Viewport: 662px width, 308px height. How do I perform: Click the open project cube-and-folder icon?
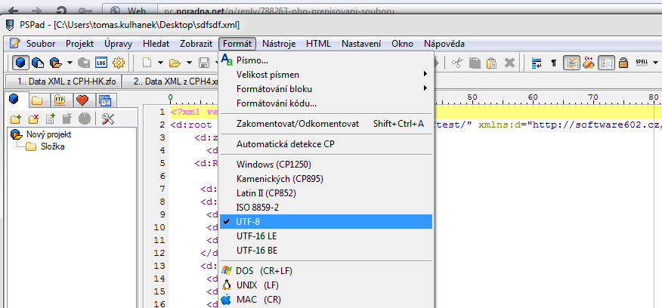[55, 63]
